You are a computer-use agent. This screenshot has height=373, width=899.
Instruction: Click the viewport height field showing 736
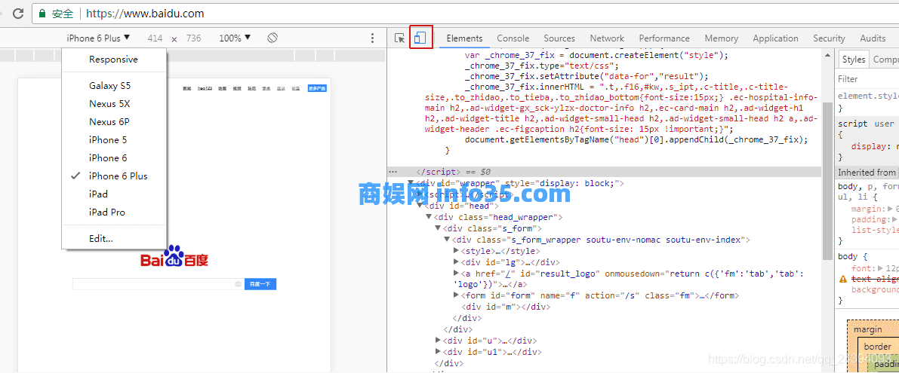194,38
